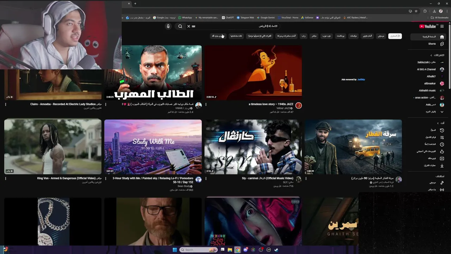
Task: Click the Windows taskbar search box
Action: (199, 250)
